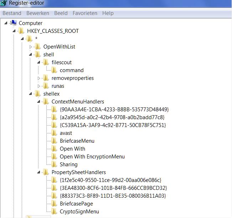
Task: Select the Computer tree label
Action: coord(31,23)
